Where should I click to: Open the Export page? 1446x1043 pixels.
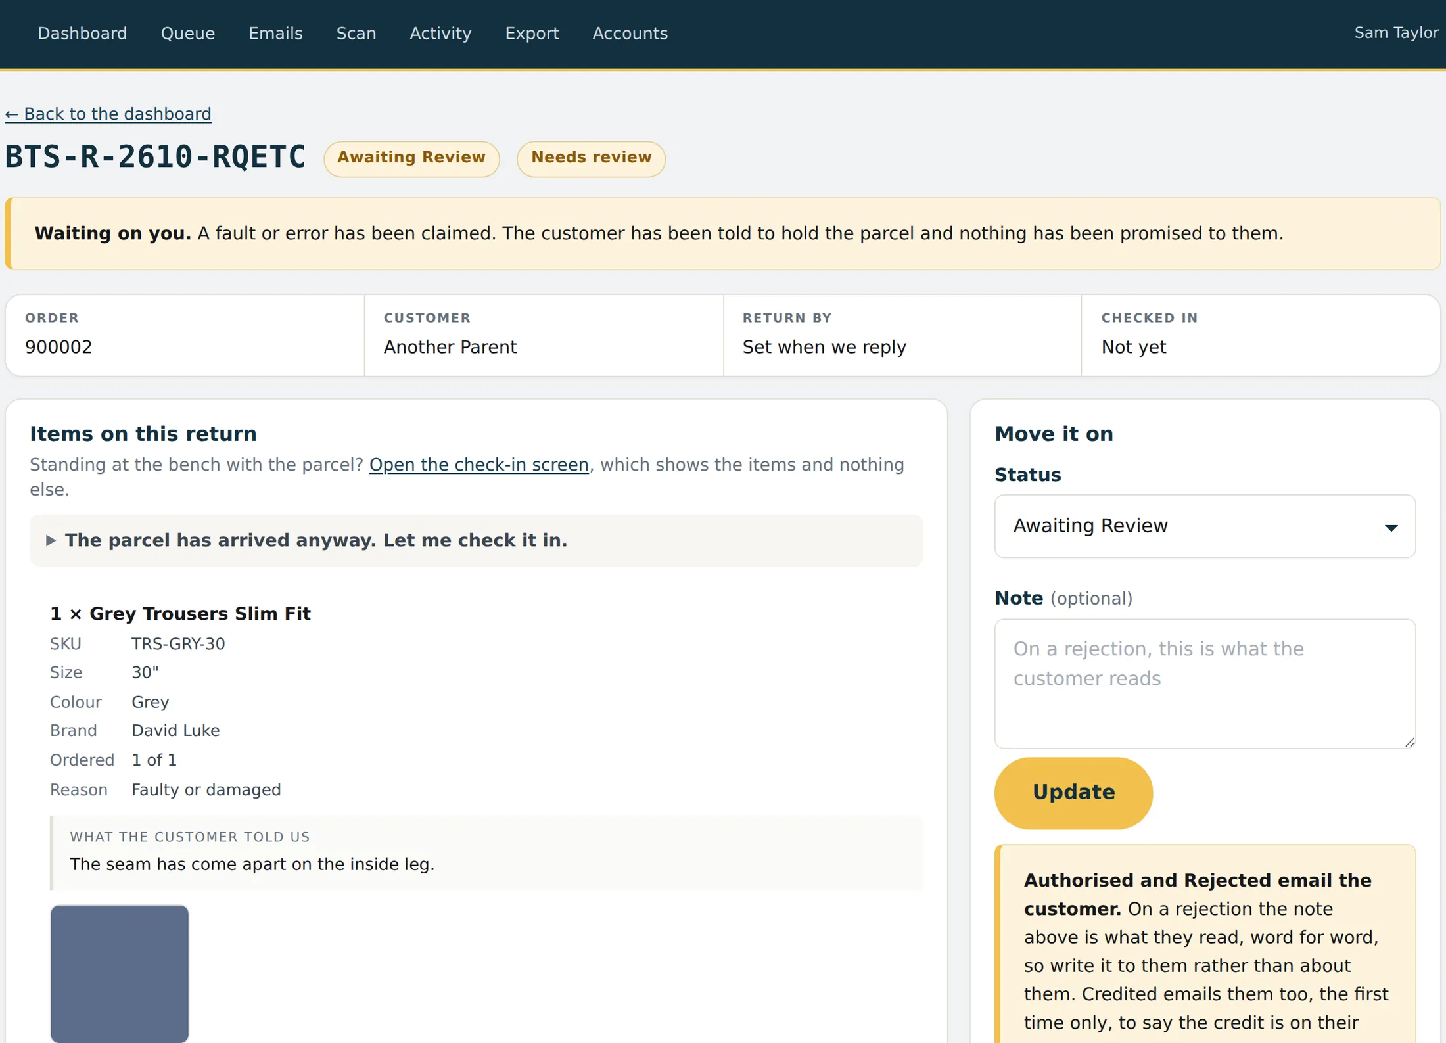(532, 34)
